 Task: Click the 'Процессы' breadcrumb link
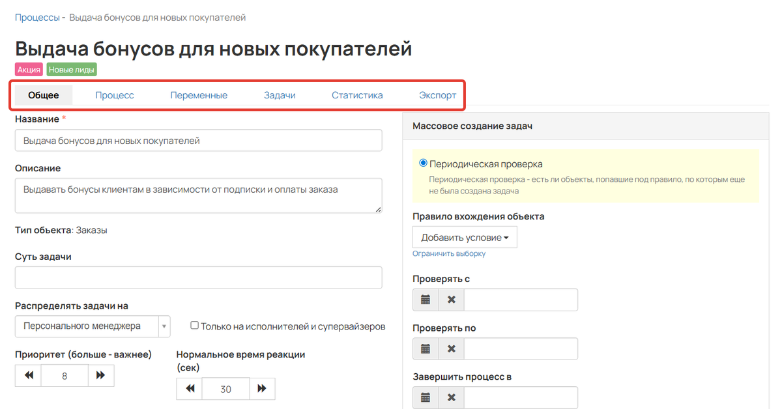pos(37,18)
